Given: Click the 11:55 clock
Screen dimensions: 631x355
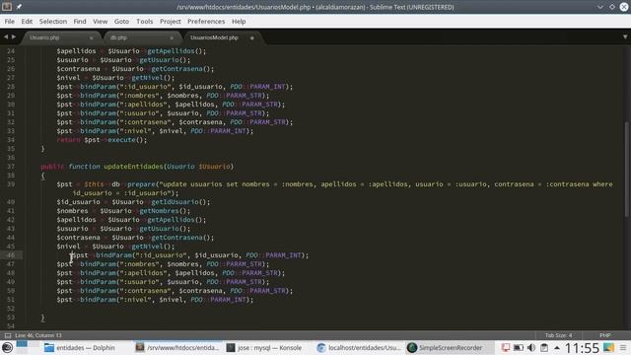Looking at the screenshot, I should click(582, 348).
